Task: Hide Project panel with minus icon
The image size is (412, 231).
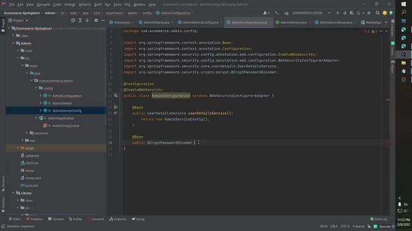Action: (x=103, y=21)
